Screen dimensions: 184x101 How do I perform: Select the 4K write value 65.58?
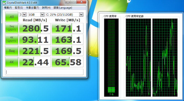(67, 62)
